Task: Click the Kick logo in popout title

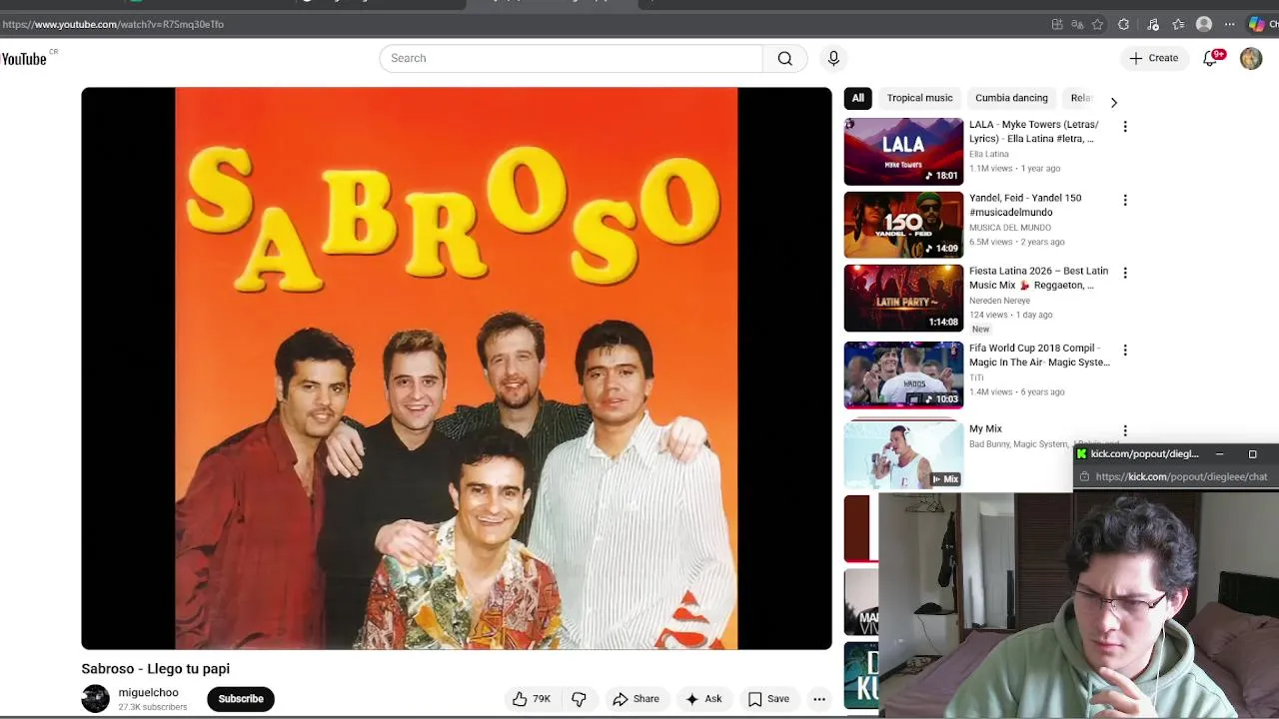Action: 1081,454
